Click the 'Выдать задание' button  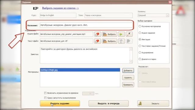(60, 104)
